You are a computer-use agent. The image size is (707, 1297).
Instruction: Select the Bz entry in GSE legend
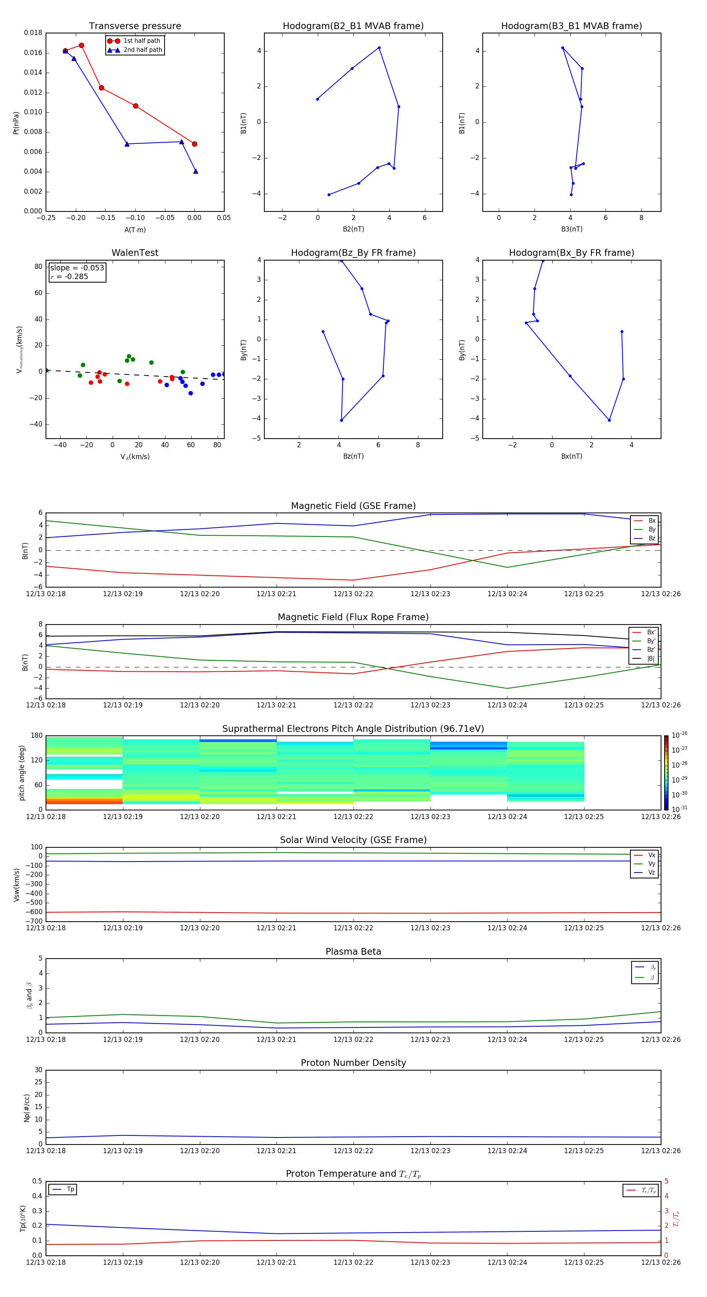(x=645, y=538)
